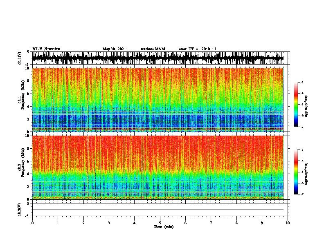
Task: Click time axis tick label 10
Action: coord(288,223)
